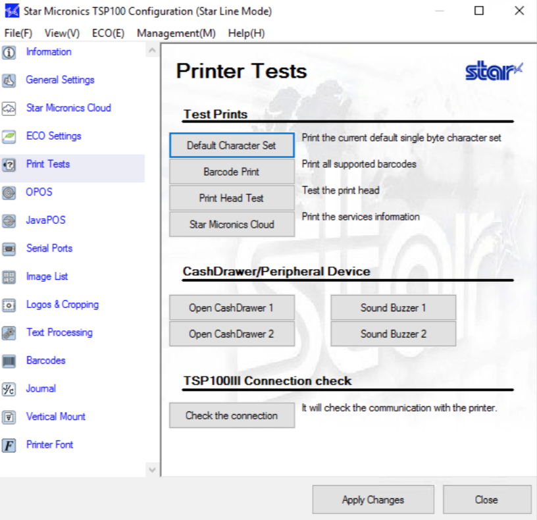Click the JavaPOS sidebar icon

pyautogui.click(x=9, y=221)
